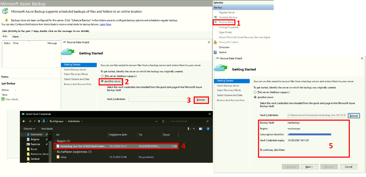The width and height of the screenshot is (366, 177).
Task: Open view options dropdown arrow
Action: click(x=194, y=129)
